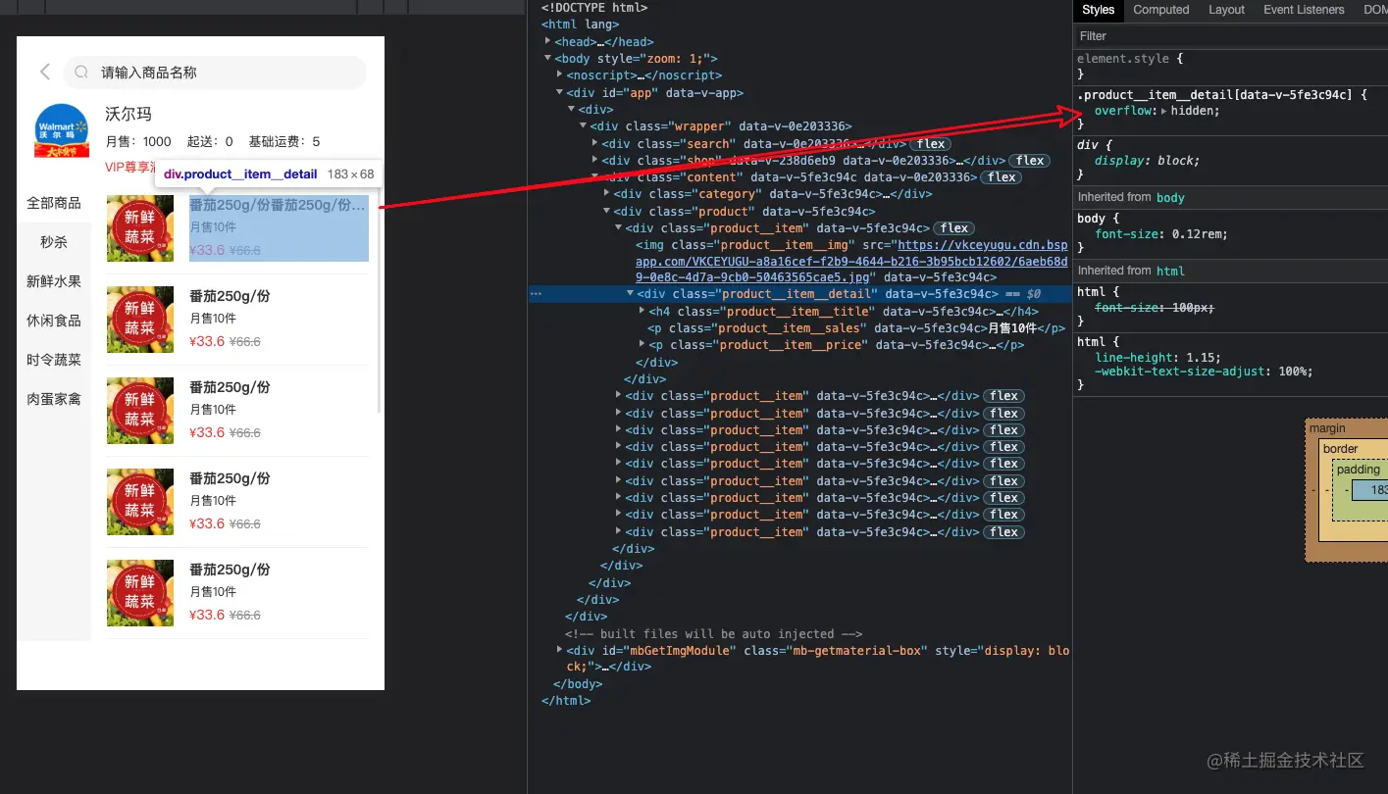Expand the category div node
Image resolution: width=1388 pixels, height=794 pixels.
(x=606, y=194)
